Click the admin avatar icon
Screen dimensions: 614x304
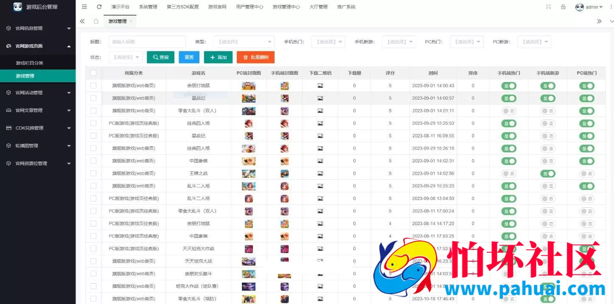[x=580, y=7]
